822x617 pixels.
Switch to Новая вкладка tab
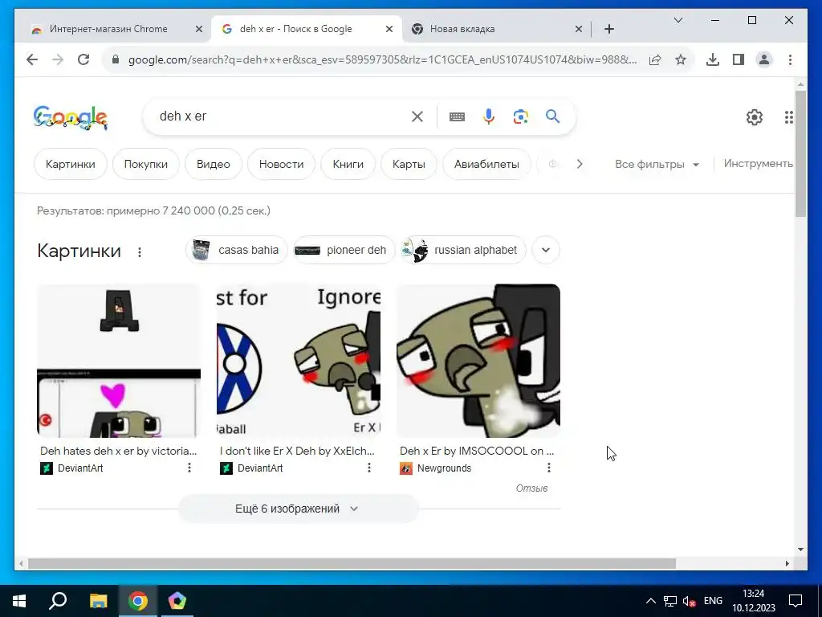click(462, 29)
